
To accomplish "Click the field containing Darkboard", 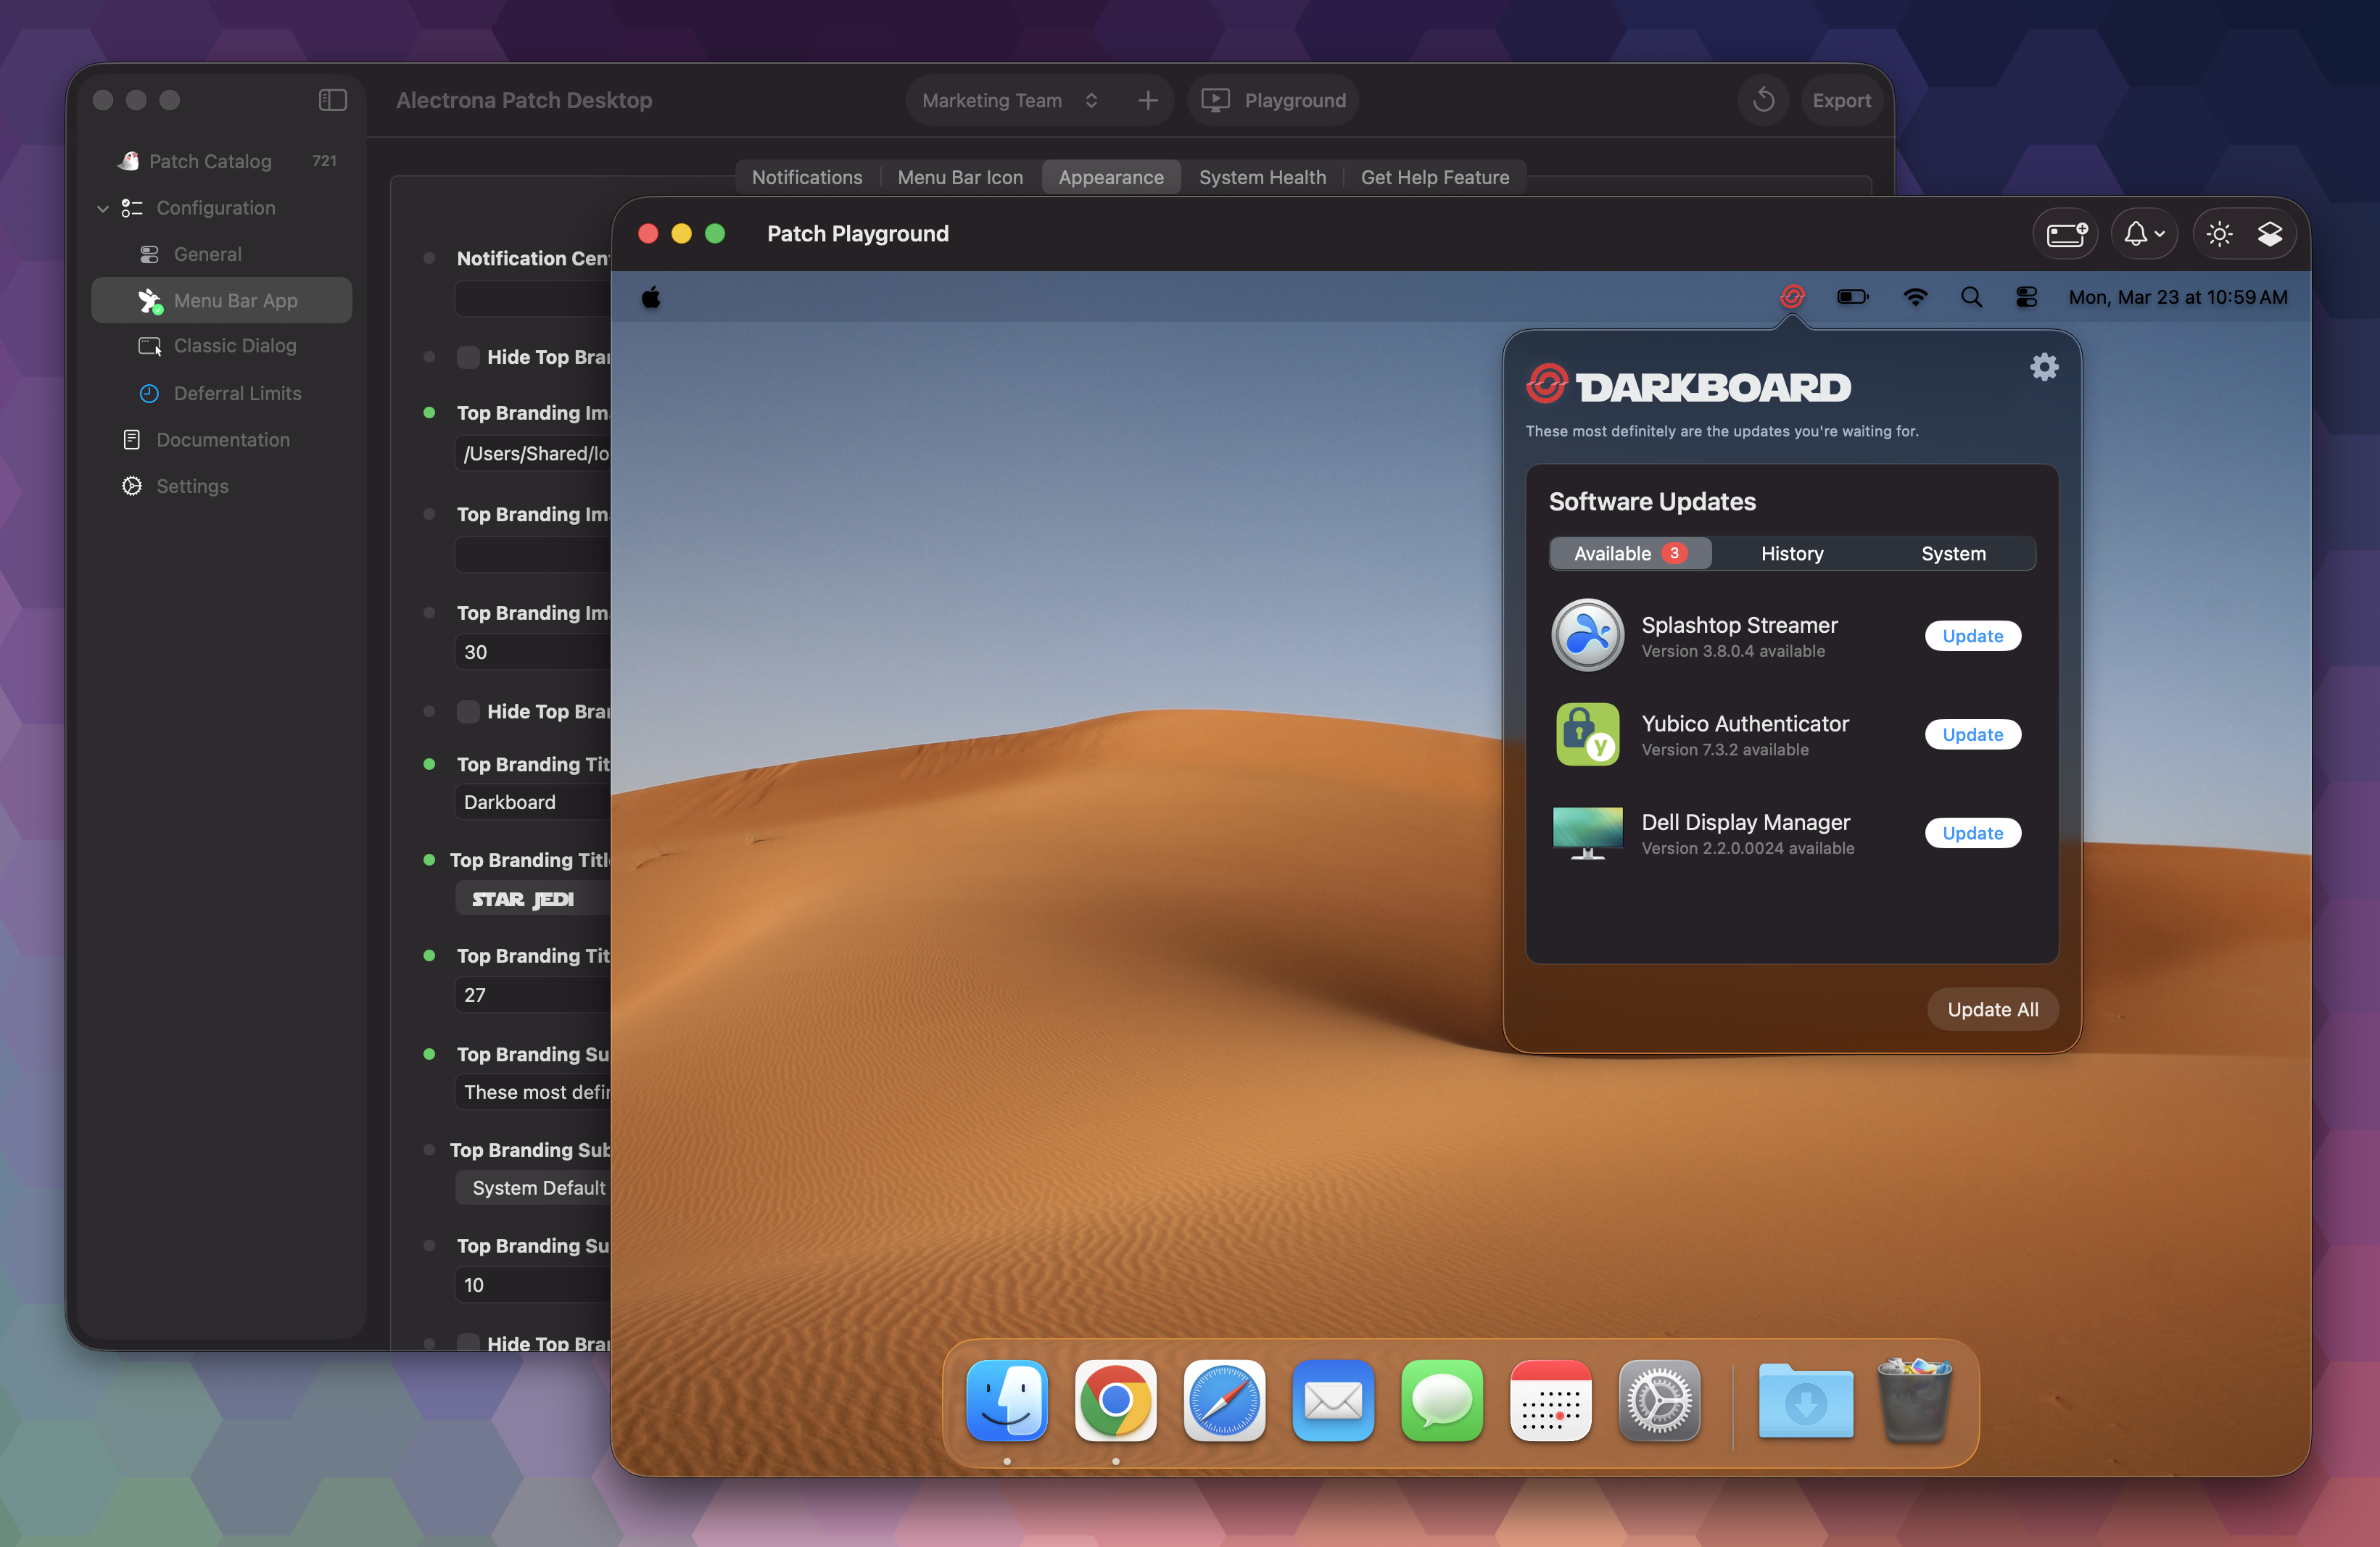I will click(533, 802).
